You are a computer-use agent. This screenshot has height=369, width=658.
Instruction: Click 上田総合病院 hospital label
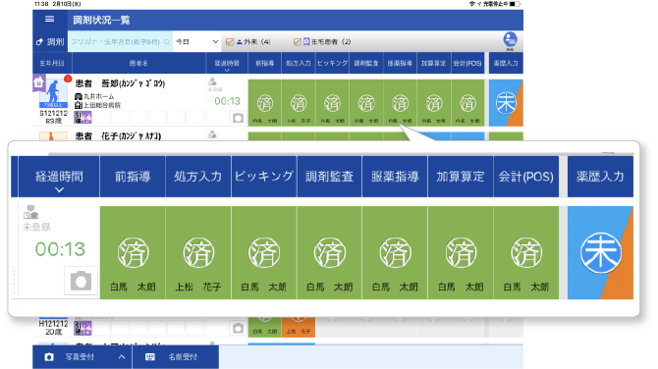click(x=98, y=105)
